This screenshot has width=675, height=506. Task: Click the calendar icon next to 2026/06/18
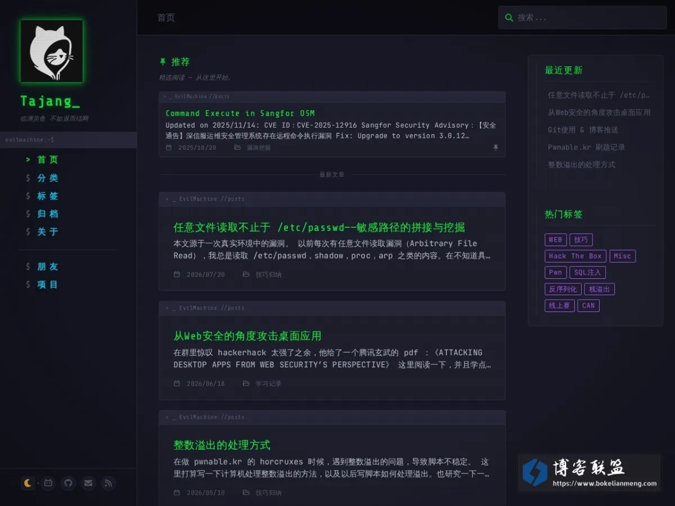[x=177, y=383]
